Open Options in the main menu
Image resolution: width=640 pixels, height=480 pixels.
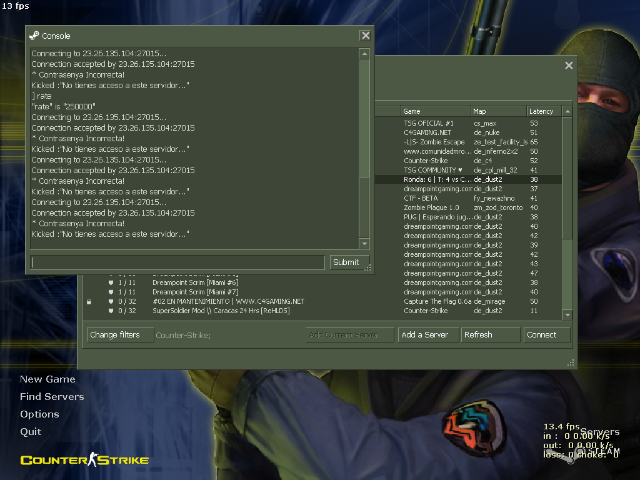39,414
